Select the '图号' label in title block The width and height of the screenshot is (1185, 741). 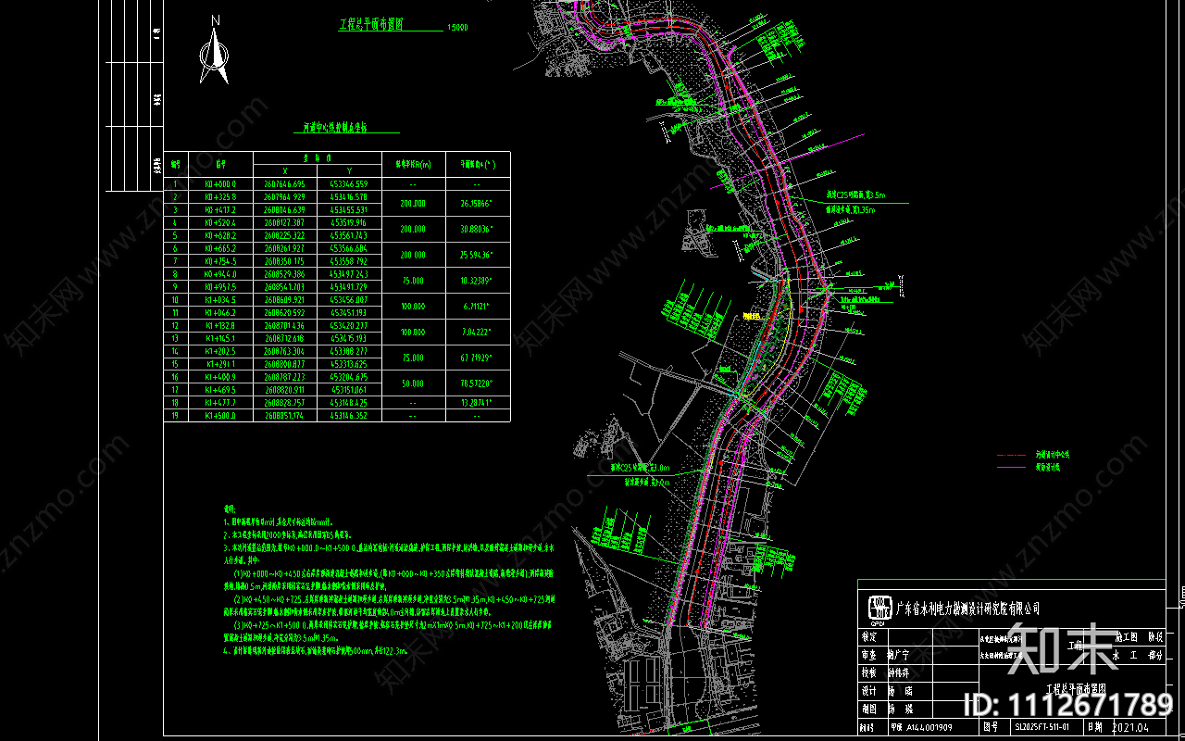coord(991,727)
